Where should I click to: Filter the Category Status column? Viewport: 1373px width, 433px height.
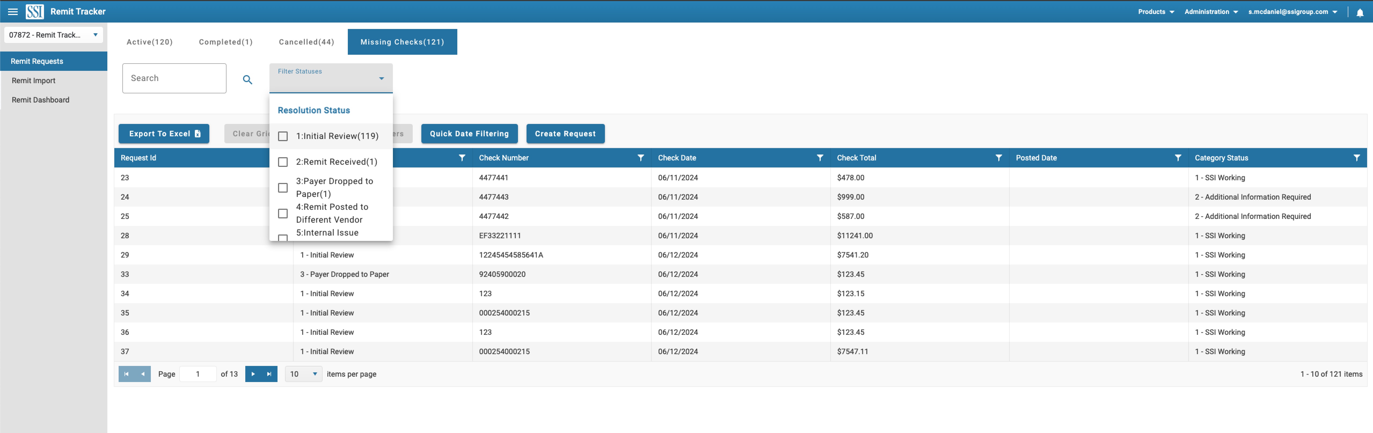(x=1356, y=158)
